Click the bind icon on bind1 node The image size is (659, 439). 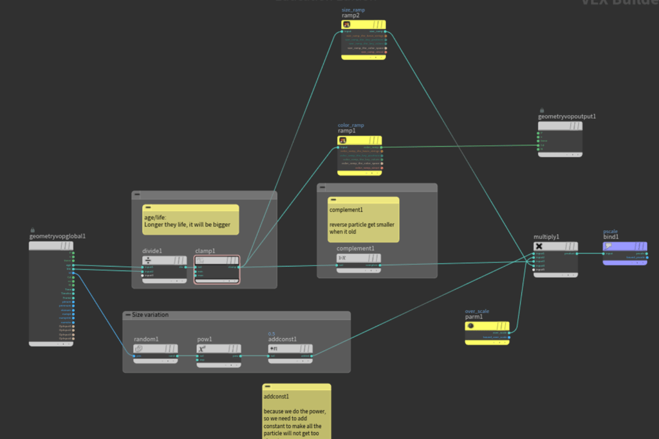point(608,246)
